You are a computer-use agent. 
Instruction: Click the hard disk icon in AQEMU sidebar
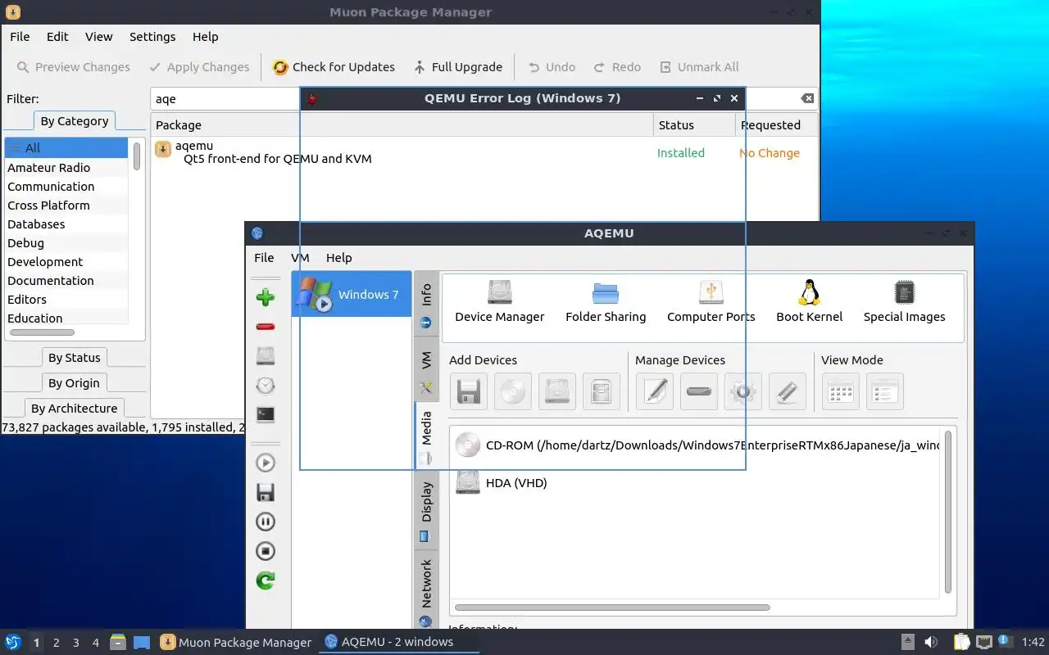click(265, 356)
